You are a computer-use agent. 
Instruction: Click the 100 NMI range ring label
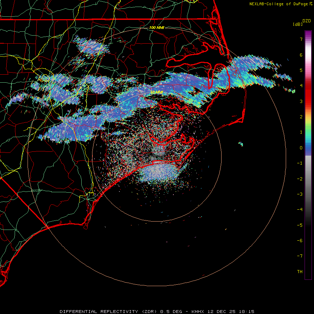(x=157, y=28)
